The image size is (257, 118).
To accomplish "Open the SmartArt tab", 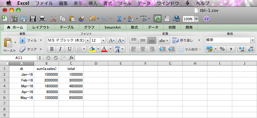I will tap(113, 27).
